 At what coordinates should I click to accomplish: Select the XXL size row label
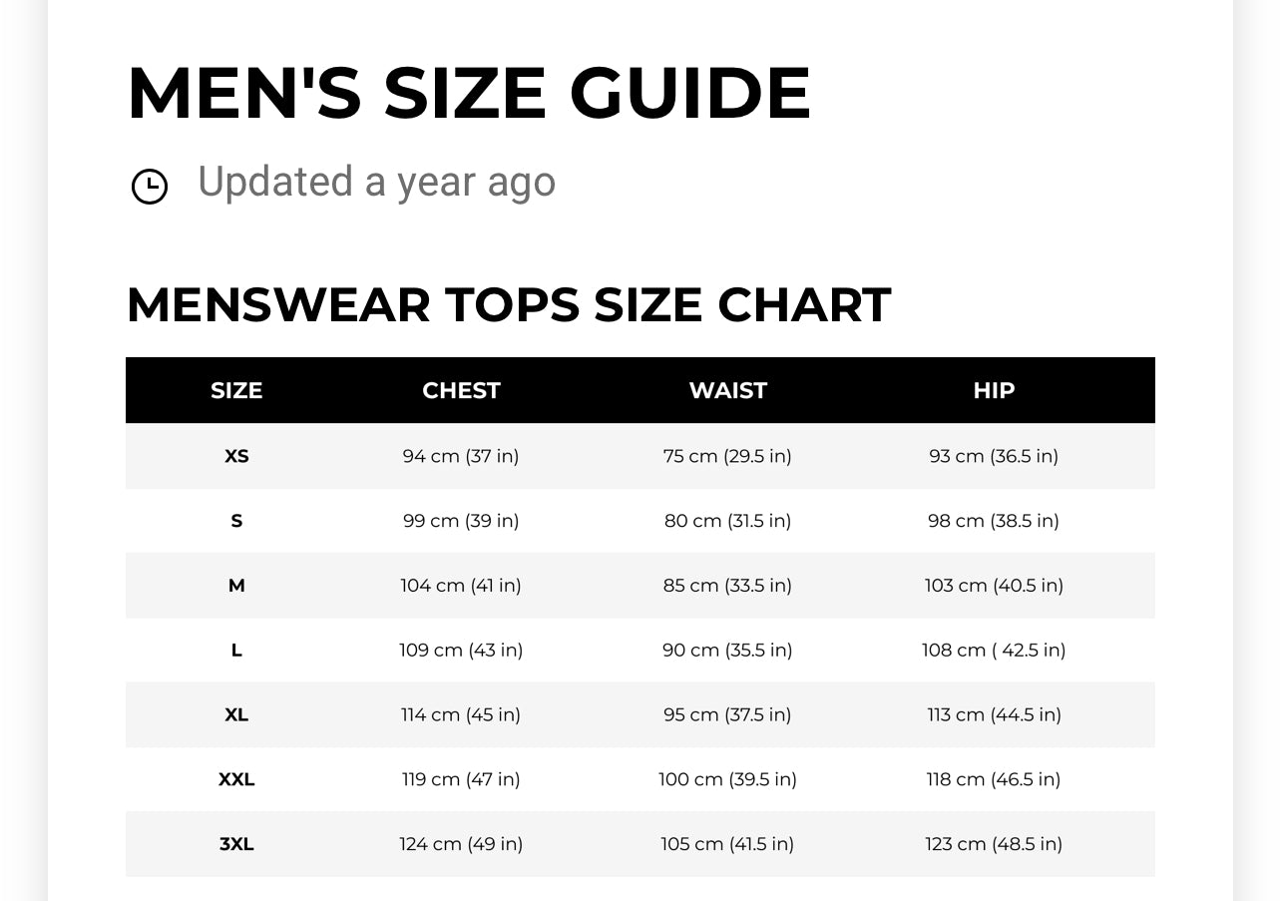(236, 779)
